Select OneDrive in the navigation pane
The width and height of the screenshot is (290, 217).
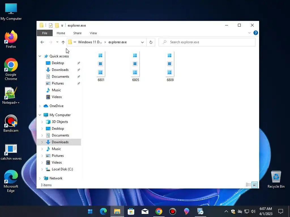click(x=56, y=106)
